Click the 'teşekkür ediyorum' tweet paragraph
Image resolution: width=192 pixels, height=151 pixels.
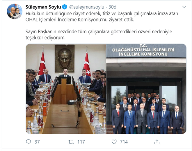tap(99, 35)
